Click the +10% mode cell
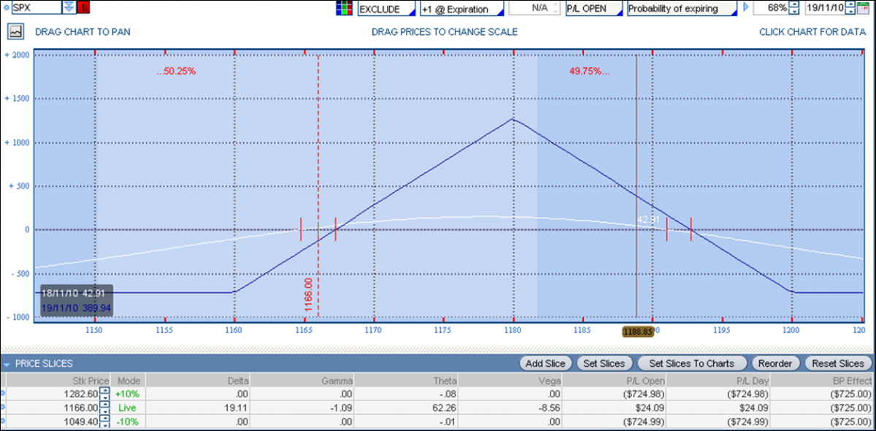 (x=128, y=394)
